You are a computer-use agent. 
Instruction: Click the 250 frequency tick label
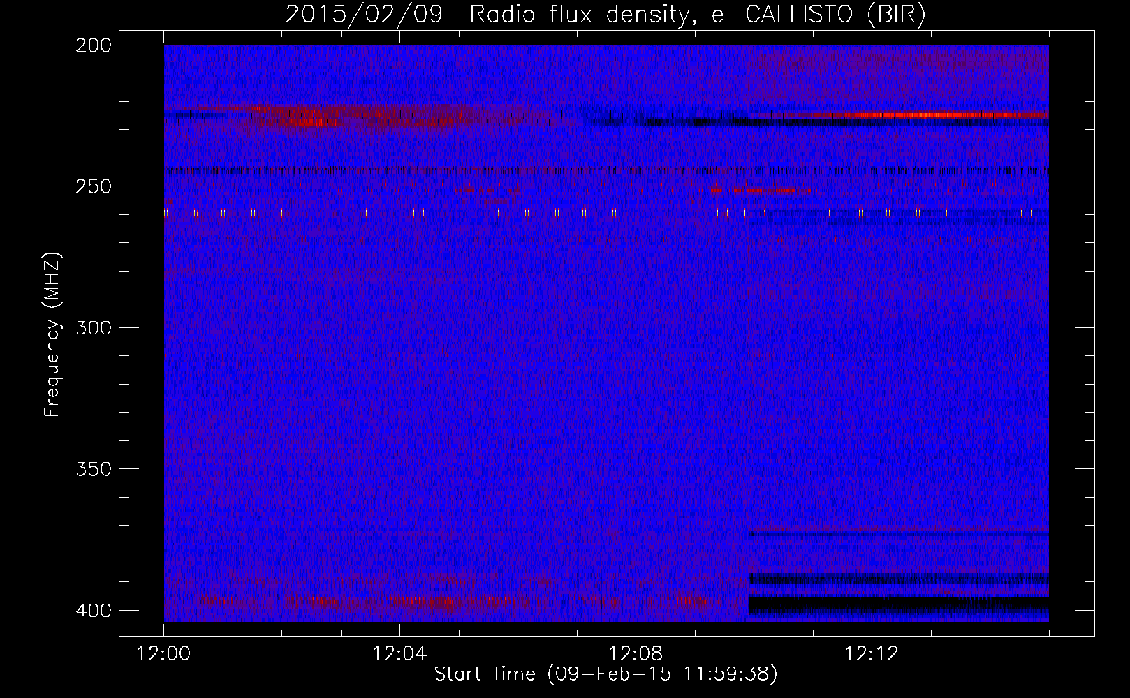click(94, 186)
